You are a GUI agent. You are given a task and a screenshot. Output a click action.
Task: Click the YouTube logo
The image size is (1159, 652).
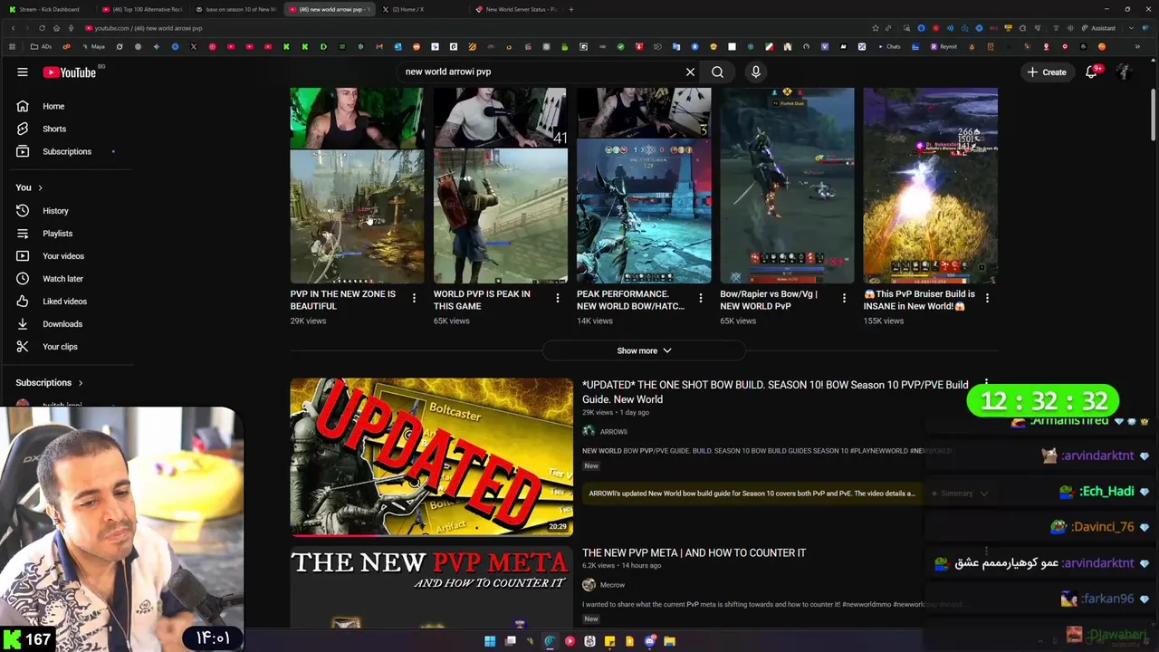(x=69, y=72)
